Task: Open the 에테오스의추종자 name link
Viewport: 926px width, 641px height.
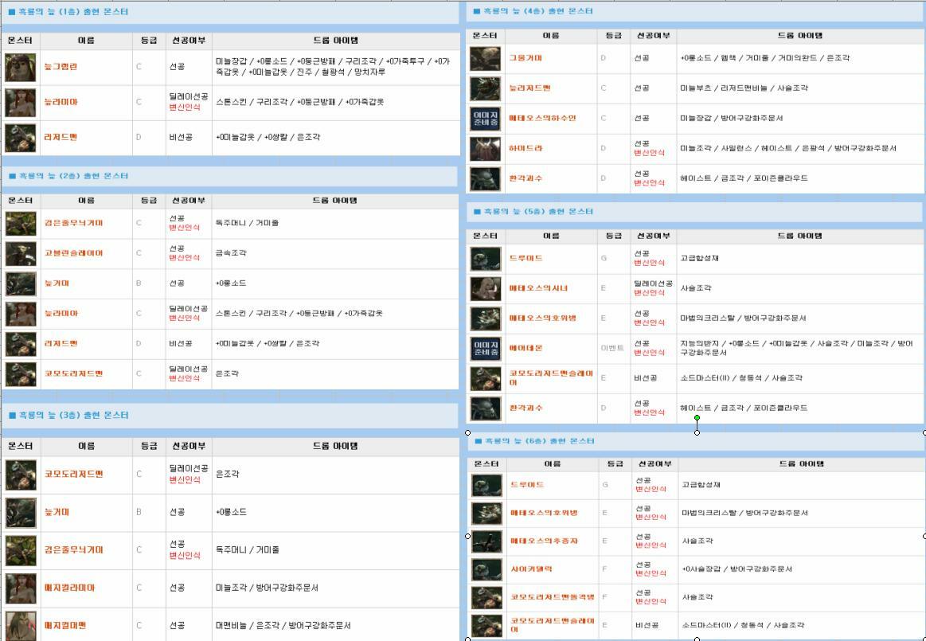Action: pos(544,541)
